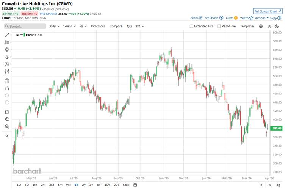Open Alerts with the orange badge
Viewport: 285px width, 190px height.
pyautogui.click(x=232, y=18)
